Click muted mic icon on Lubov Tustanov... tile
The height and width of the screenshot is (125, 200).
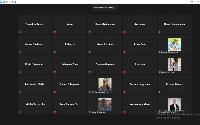tap(20, 52)
